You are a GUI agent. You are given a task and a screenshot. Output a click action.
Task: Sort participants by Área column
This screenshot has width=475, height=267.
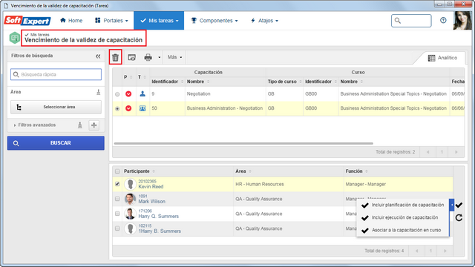pyautogui.click(x=243, y=171)
